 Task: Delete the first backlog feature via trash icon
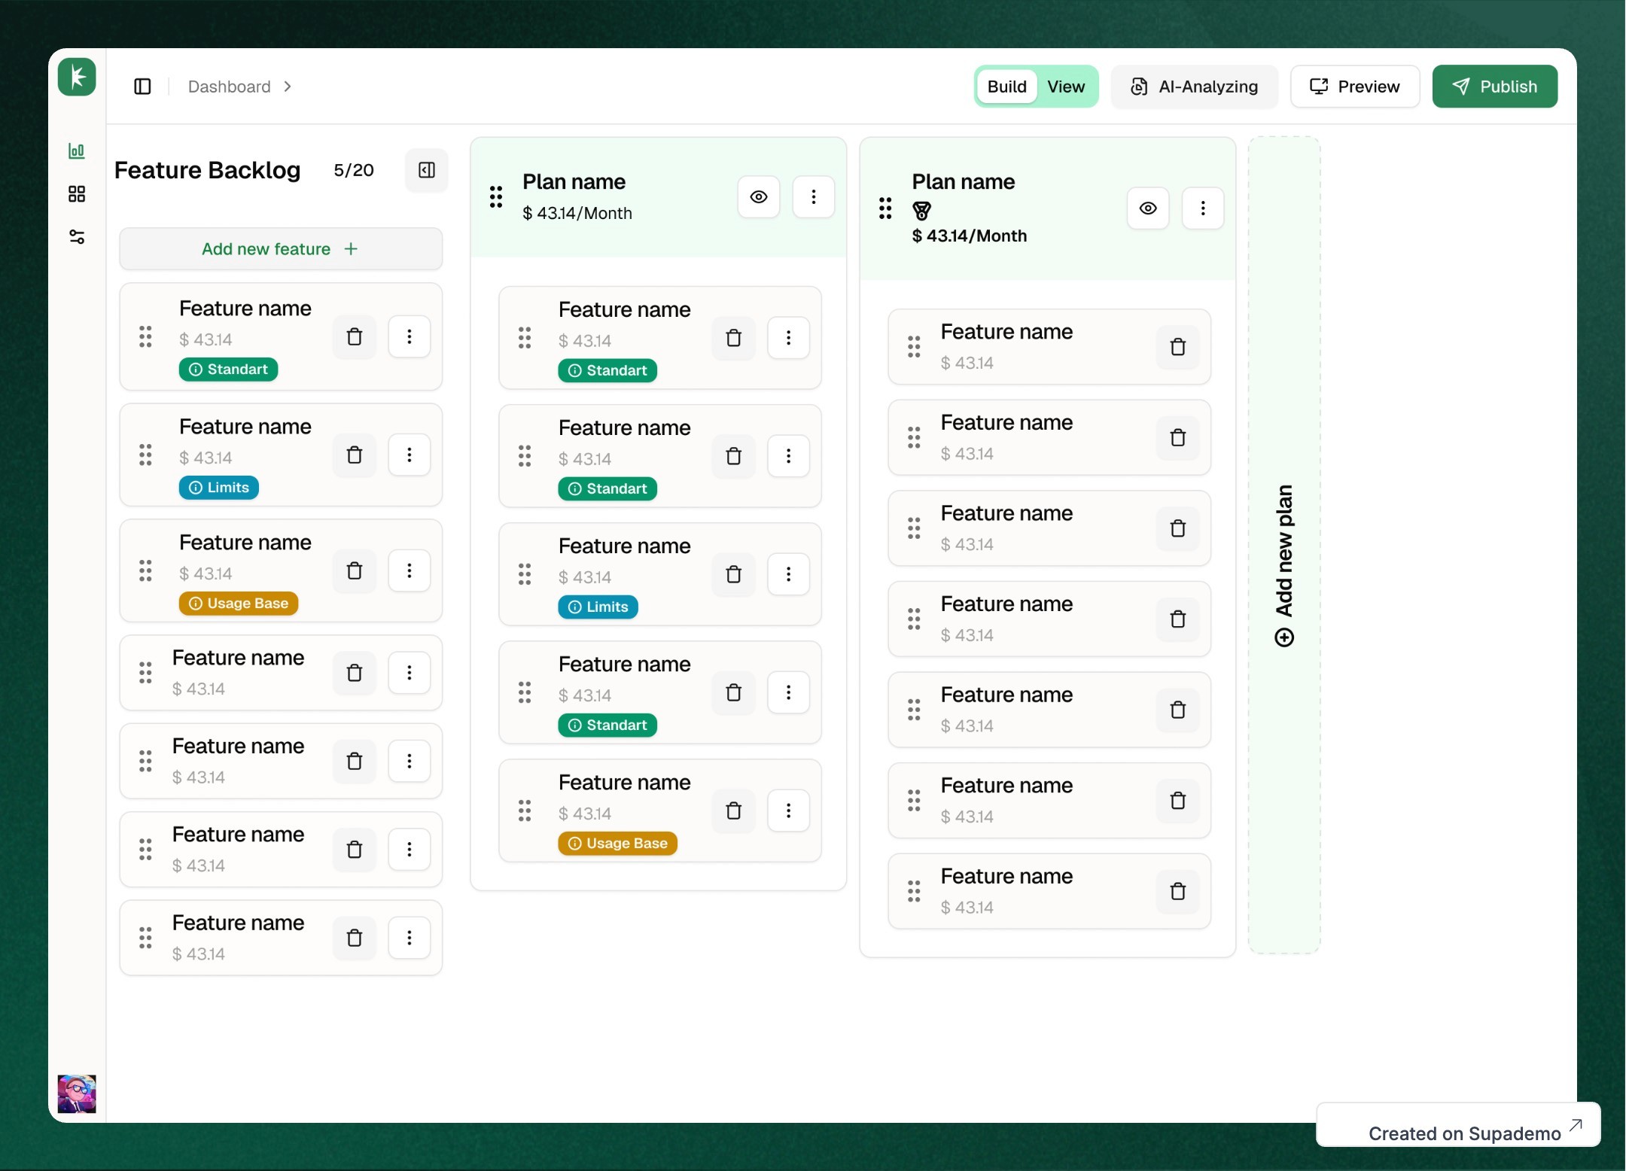(x=354, y=336)
